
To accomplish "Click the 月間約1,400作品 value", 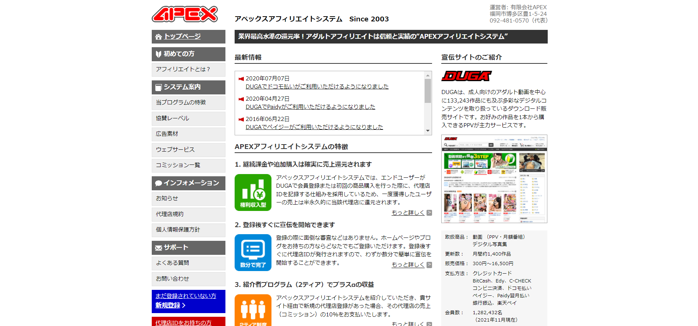I will tap(492, 254).
